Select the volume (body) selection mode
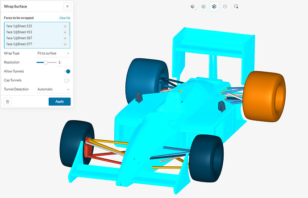308x198 pixels. coord(204,7)
